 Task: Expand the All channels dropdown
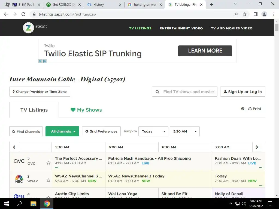(x=62, y=131)
